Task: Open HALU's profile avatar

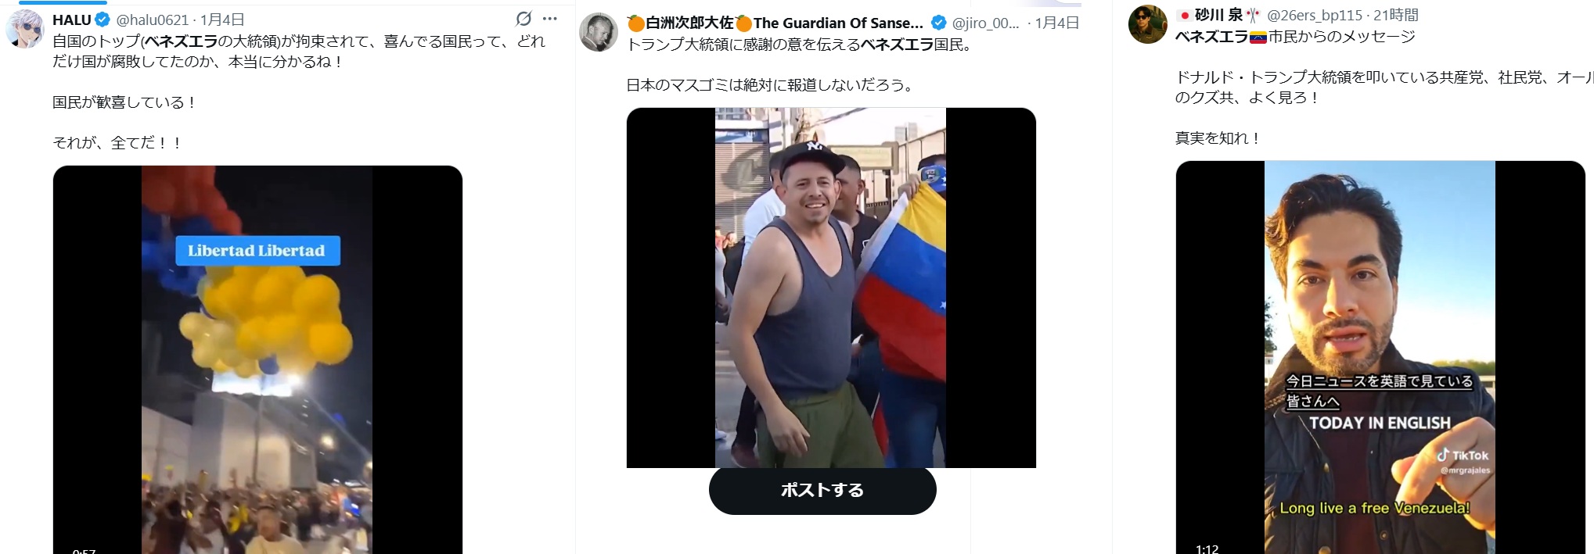Action: click(x=24, y=30)
